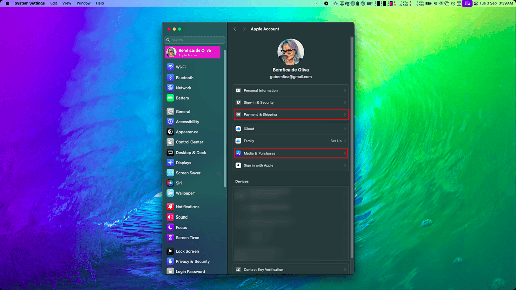The image size is (516, 290).
Task: Open the Edit menu in menu bar
Action: pos(53,3)
